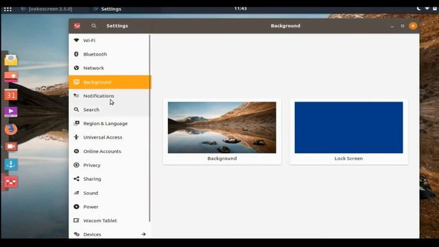Go to the Bluetooth settings panel
This screenshot has height=247, width=439.
pyautogui.click(x=109, y=54)
